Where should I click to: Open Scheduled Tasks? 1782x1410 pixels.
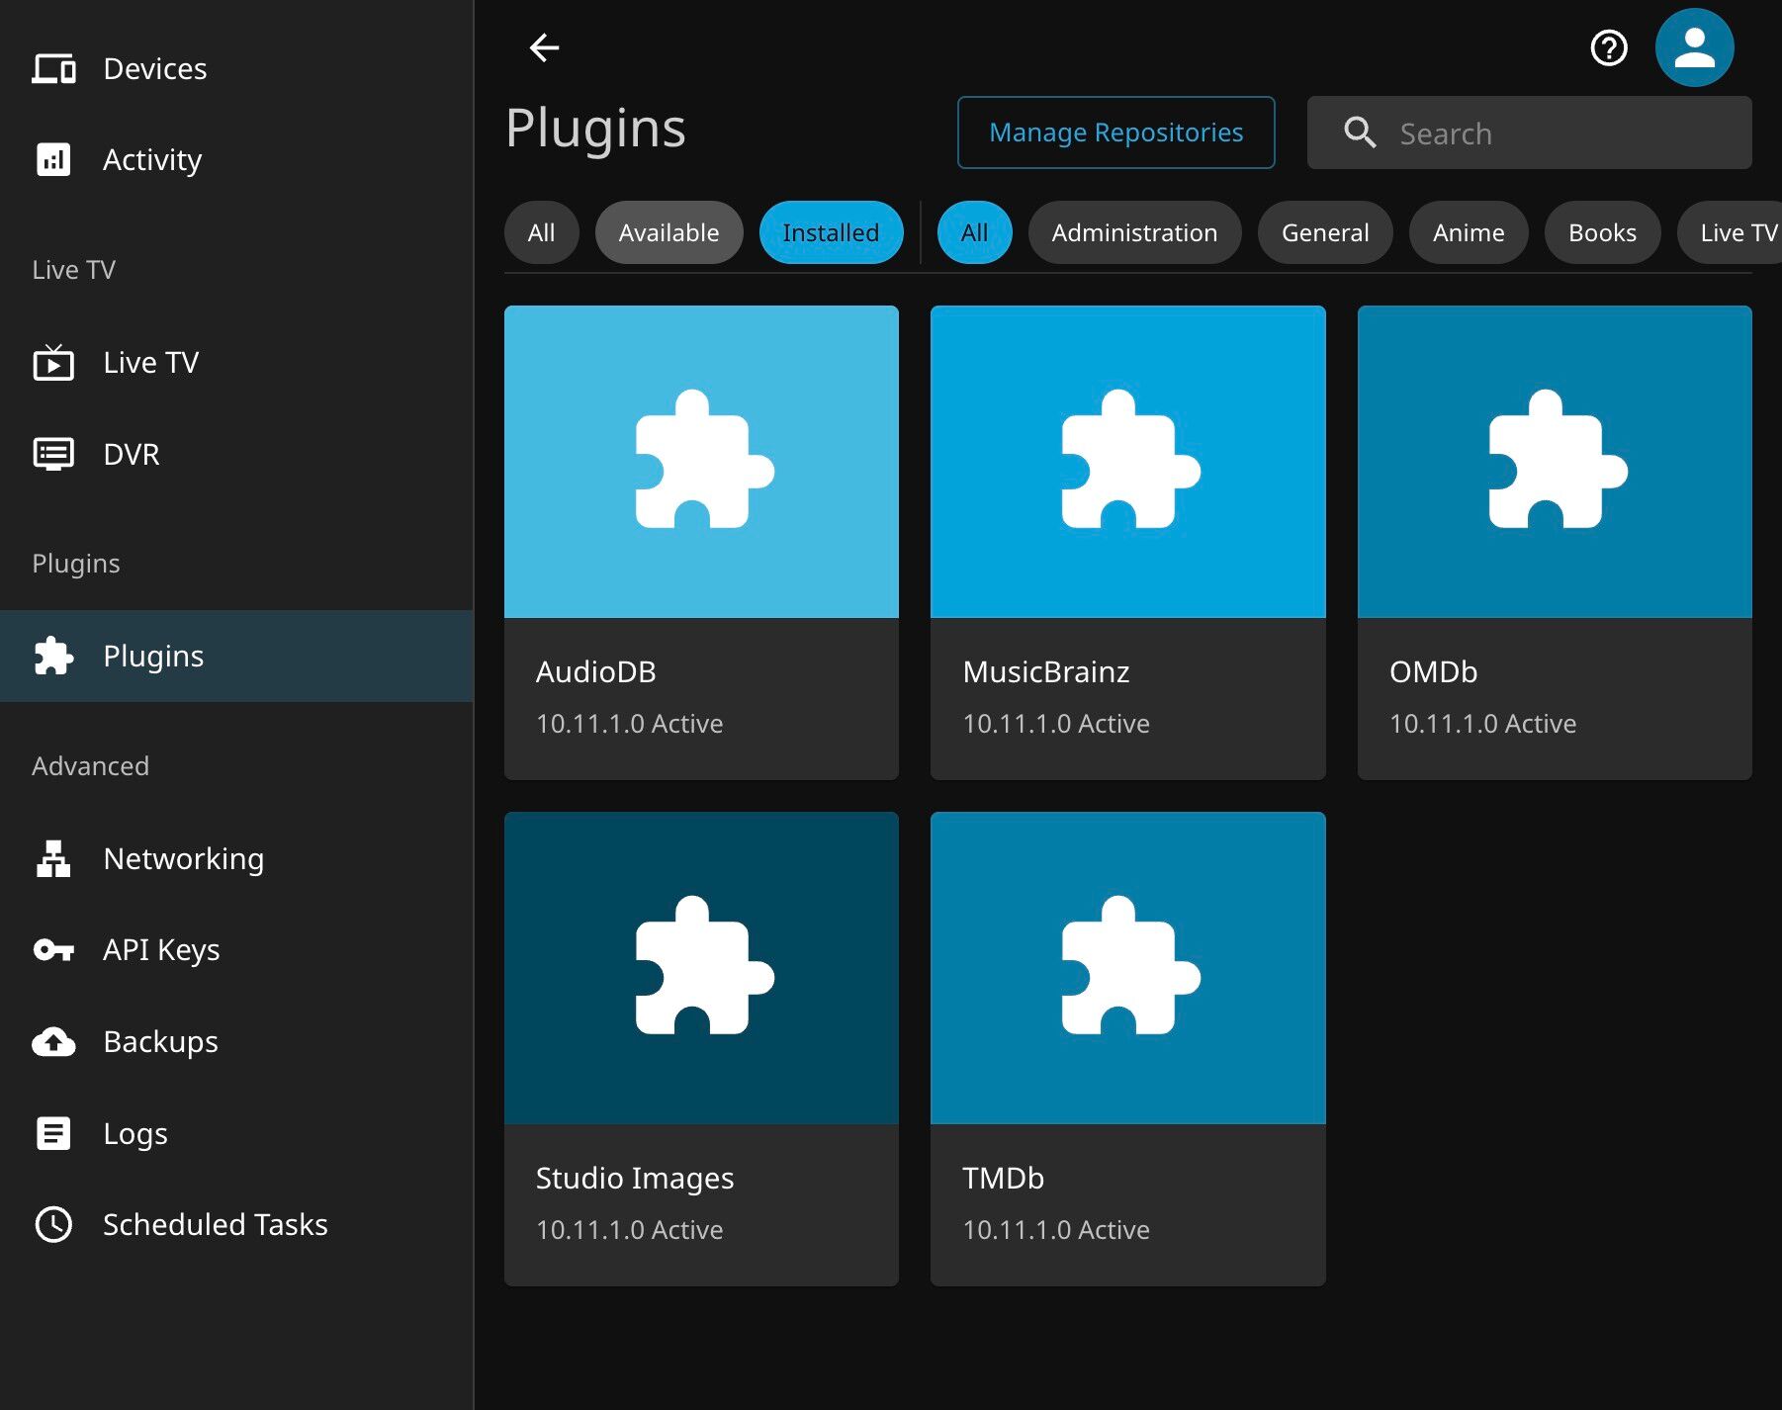pyautogui.click(x=236, y=1224)
